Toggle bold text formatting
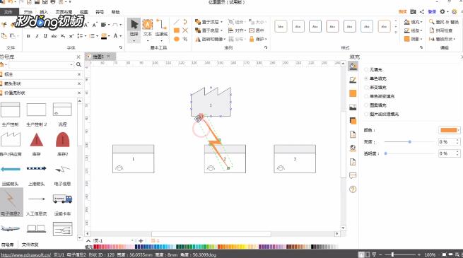This screenshot has width=463, height=258. pos(28,36)
